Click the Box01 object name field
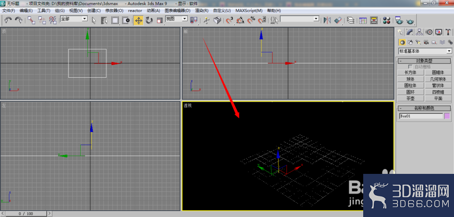Image resolution: width=454 pixels, height=217 pixels. tap(421, 116)
